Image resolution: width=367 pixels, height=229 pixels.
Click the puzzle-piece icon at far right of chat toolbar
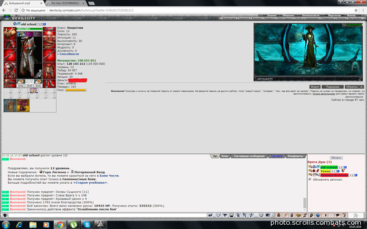point(356,215)
